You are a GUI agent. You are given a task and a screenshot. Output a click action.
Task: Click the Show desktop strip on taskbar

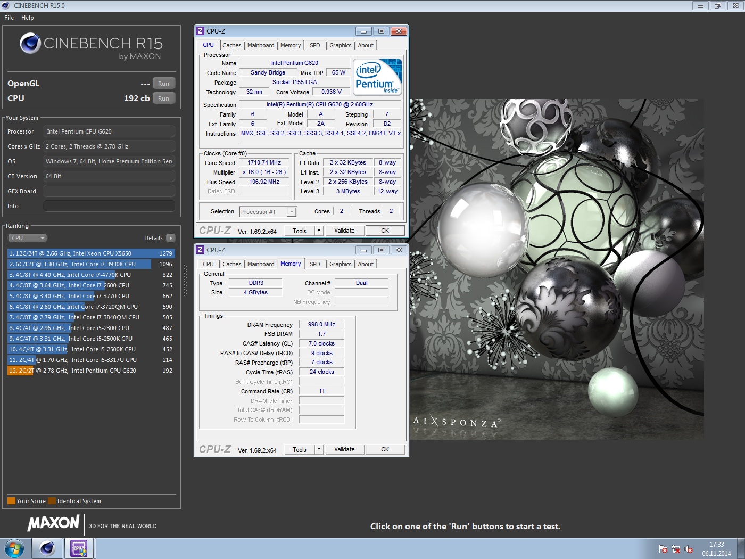coord(741,548)
